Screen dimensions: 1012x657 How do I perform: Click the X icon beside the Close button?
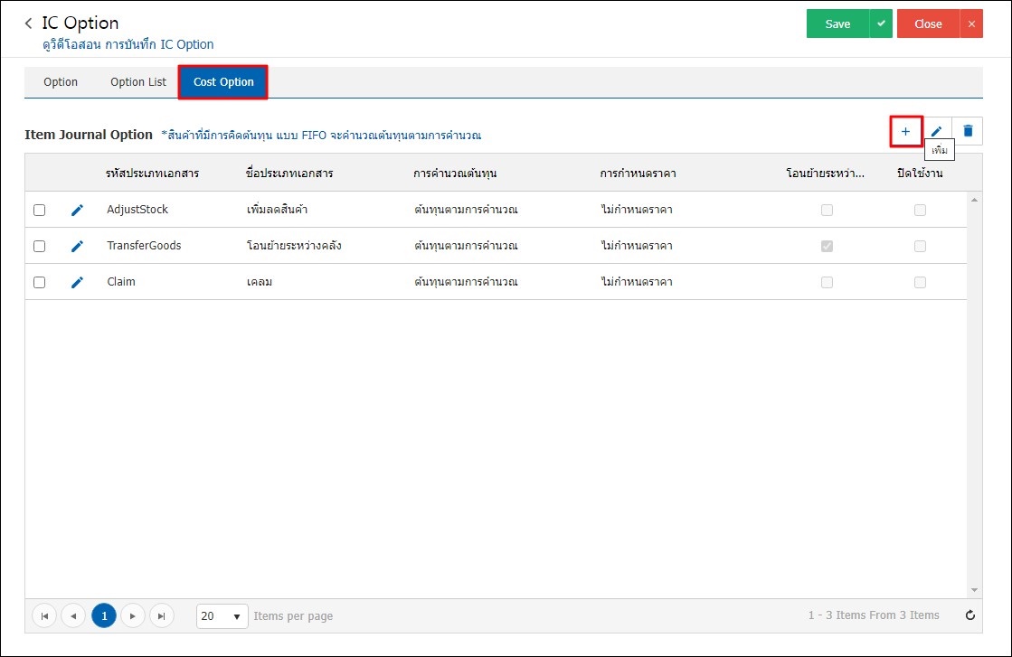click(971, 23)
